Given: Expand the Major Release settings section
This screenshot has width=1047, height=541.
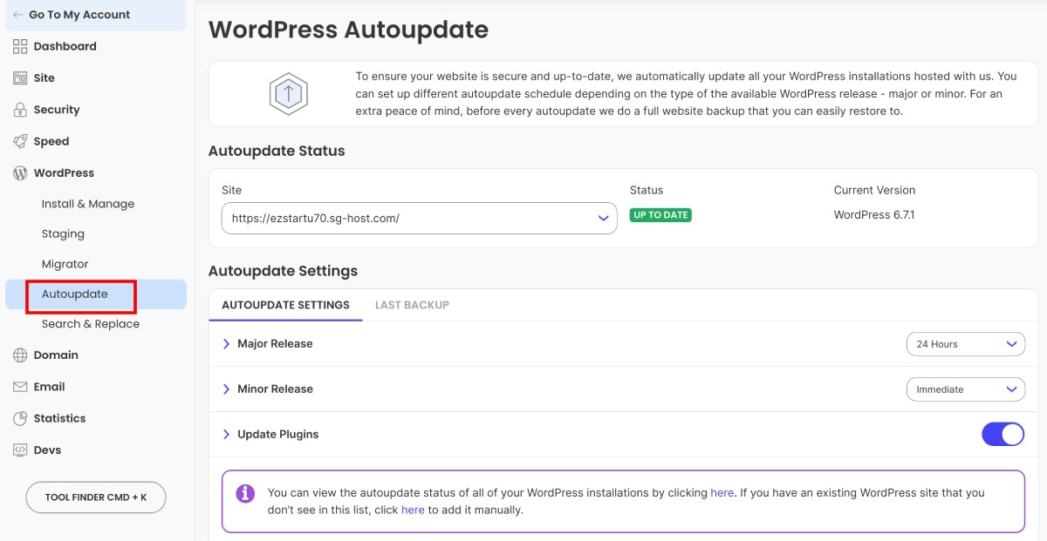Looking at the screenshot, I should [x=227, y=343].
